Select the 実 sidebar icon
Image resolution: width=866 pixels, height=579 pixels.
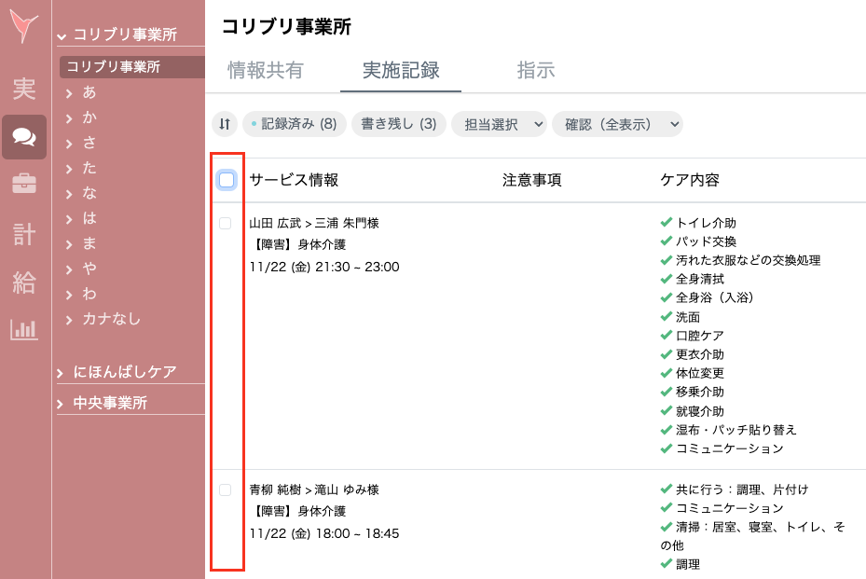(x=23, y=90)
